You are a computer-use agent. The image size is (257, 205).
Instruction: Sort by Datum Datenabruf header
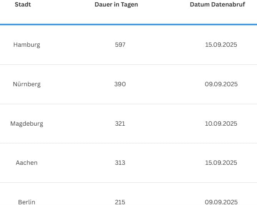[217, 5]
